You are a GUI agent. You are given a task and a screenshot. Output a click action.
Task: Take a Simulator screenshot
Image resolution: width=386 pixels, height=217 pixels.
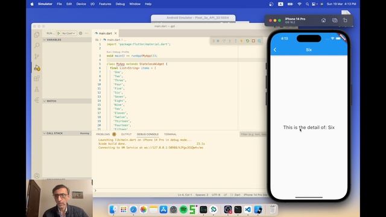pos(335,20)
